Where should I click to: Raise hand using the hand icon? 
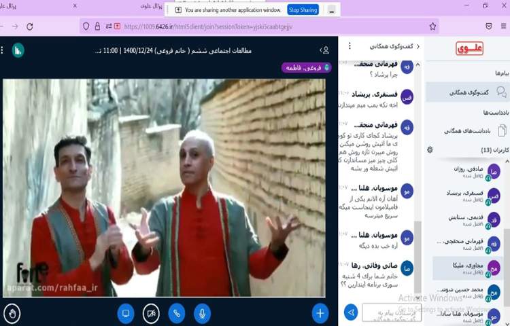pos(12,313)
